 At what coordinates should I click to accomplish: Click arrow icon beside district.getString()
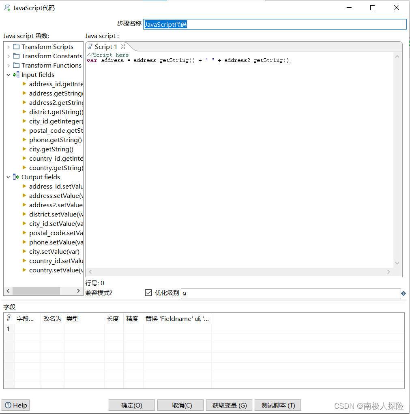(24, 112)
